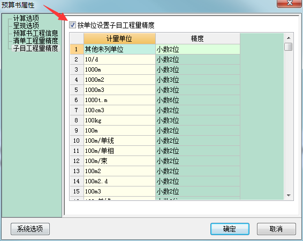Image resolution: width=303 pixels, height=241 pixels.
Task: Click row number 6 header
Action: [x=77, y=100]
